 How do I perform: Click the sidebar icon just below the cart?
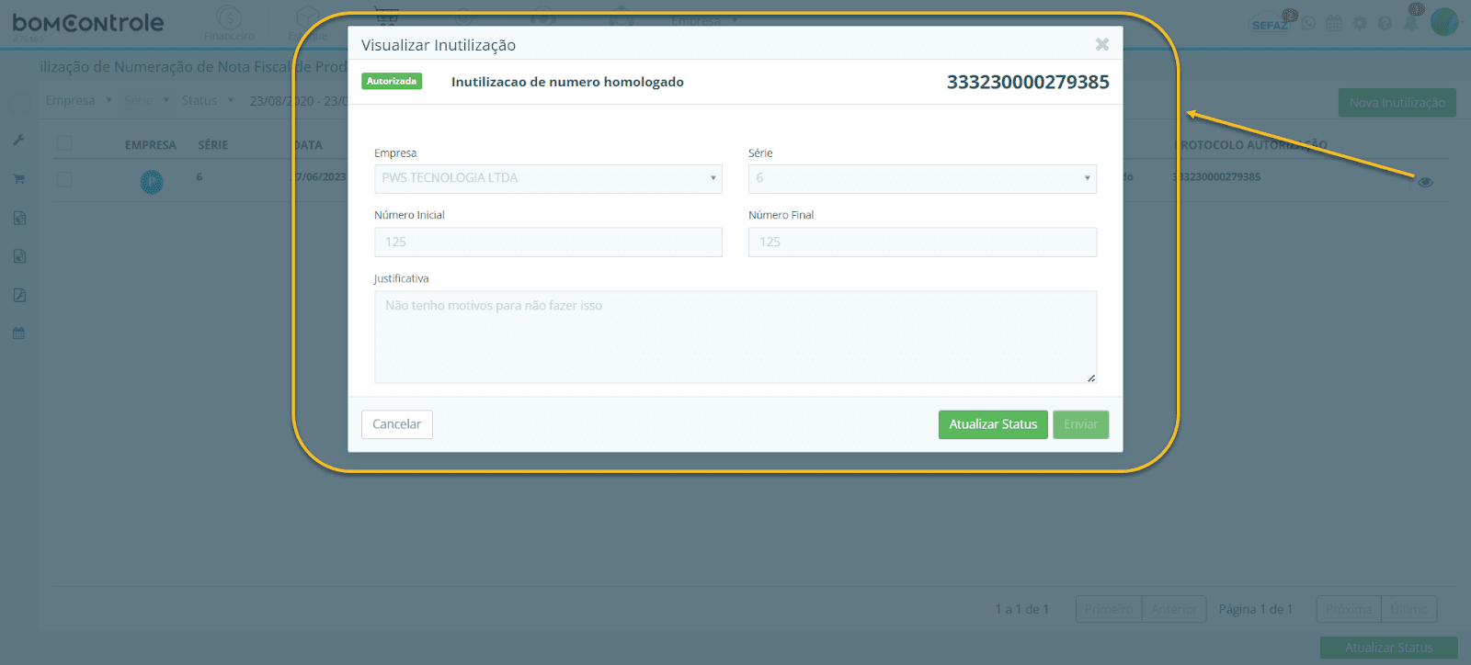19,218
